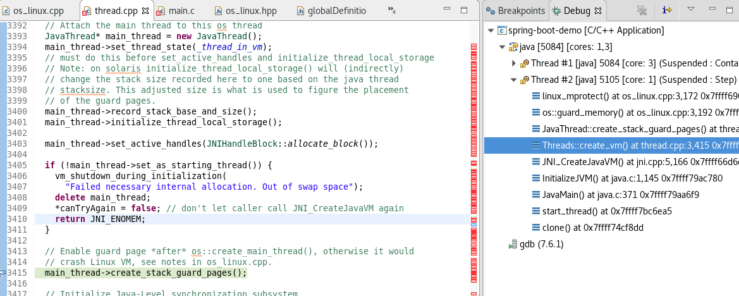
Task: Click 'main_thread->create_stack_guard_pages();' code line
Action: point(145,273)
